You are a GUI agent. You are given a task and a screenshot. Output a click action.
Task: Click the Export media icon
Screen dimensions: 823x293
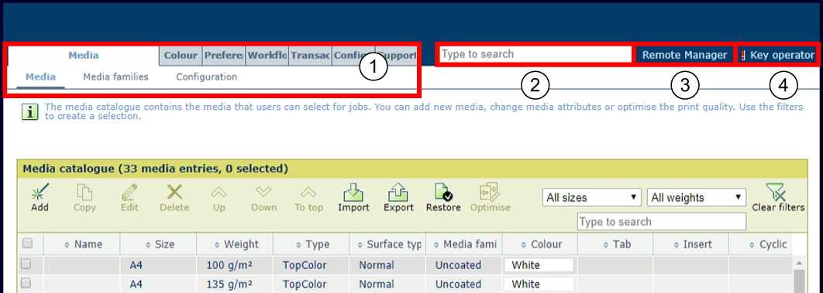[x=398, y=192]
